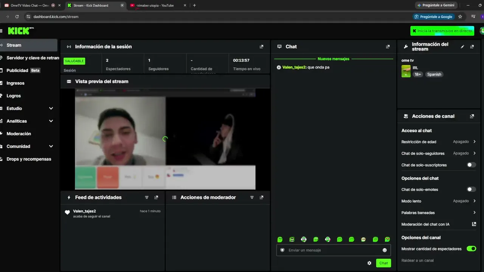Viewport: 484px width, 272px height.
Task: Pop out the Información de la sesión panel
Action: (x=261, y=47)
